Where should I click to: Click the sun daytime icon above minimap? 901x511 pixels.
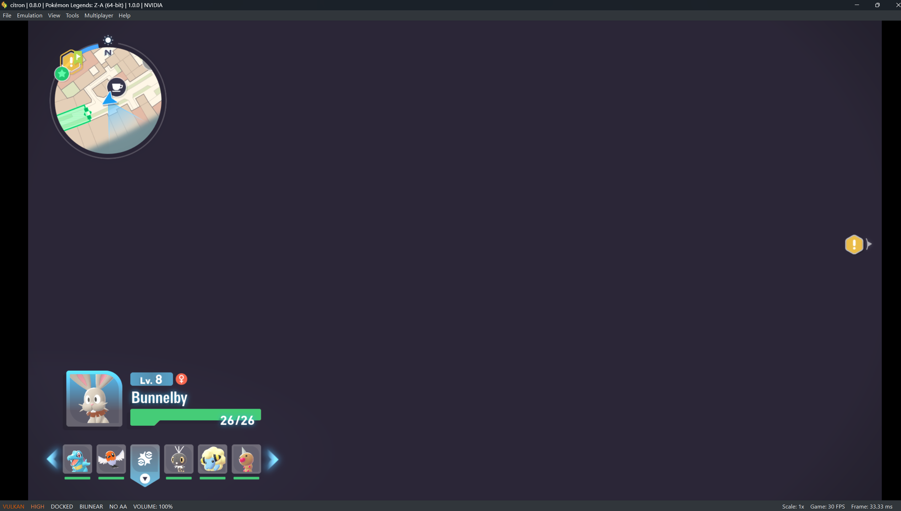pos(108,40)
